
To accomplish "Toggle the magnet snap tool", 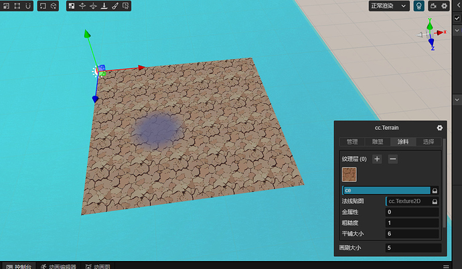I will click(28, 6).
